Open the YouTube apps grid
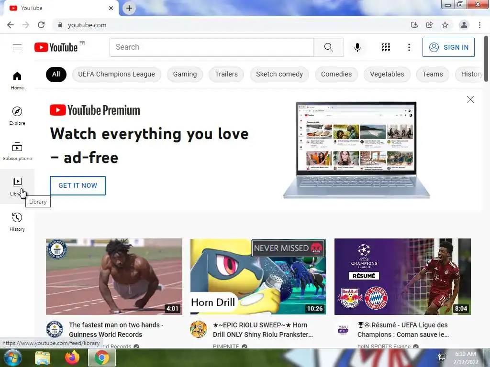 (x=386, y=47)
